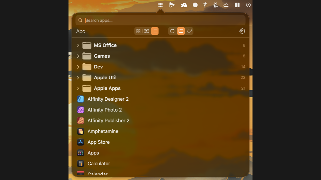Enable tag-based grouping
Image resolution: width=321 pixels, height=180 pixels.
[189, 31]
